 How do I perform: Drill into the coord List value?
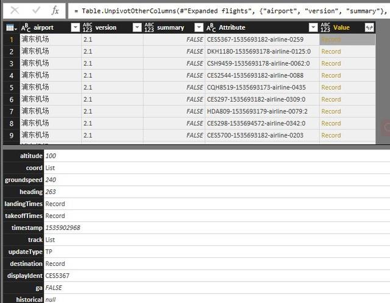[x=50, y=167]
